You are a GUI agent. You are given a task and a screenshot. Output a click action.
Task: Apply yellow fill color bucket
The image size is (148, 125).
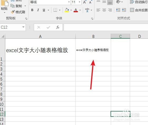coord(67,10)
